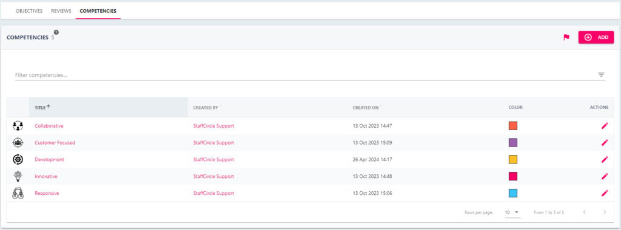Click StaffCircle Support in Responsive row
Image resolution: width=621 pixels, height=230 pixels.
[x=213, y=193]
